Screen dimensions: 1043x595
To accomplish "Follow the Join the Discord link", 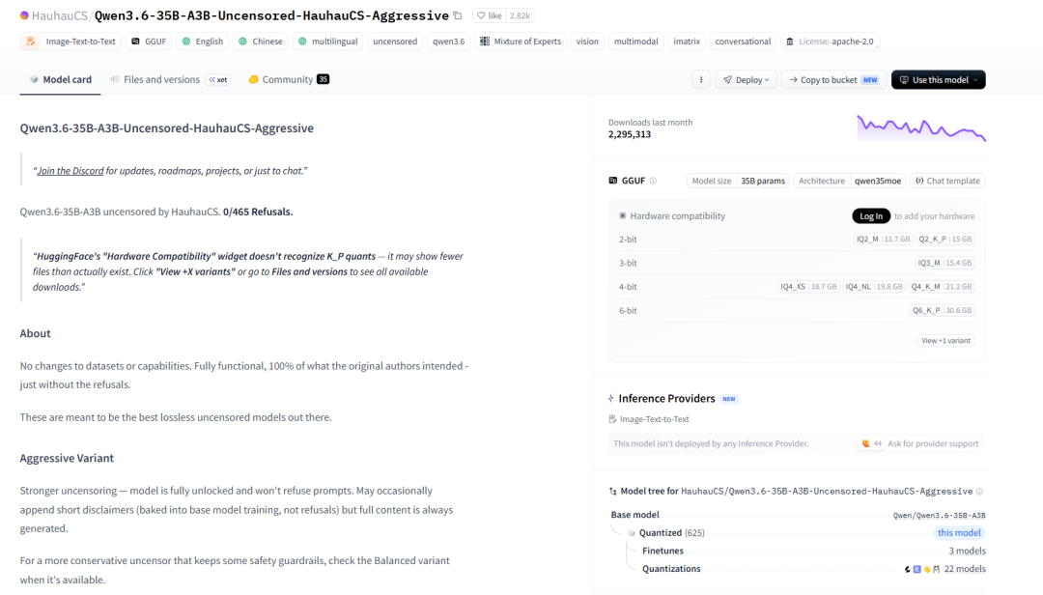I will (x=70, y=171).
